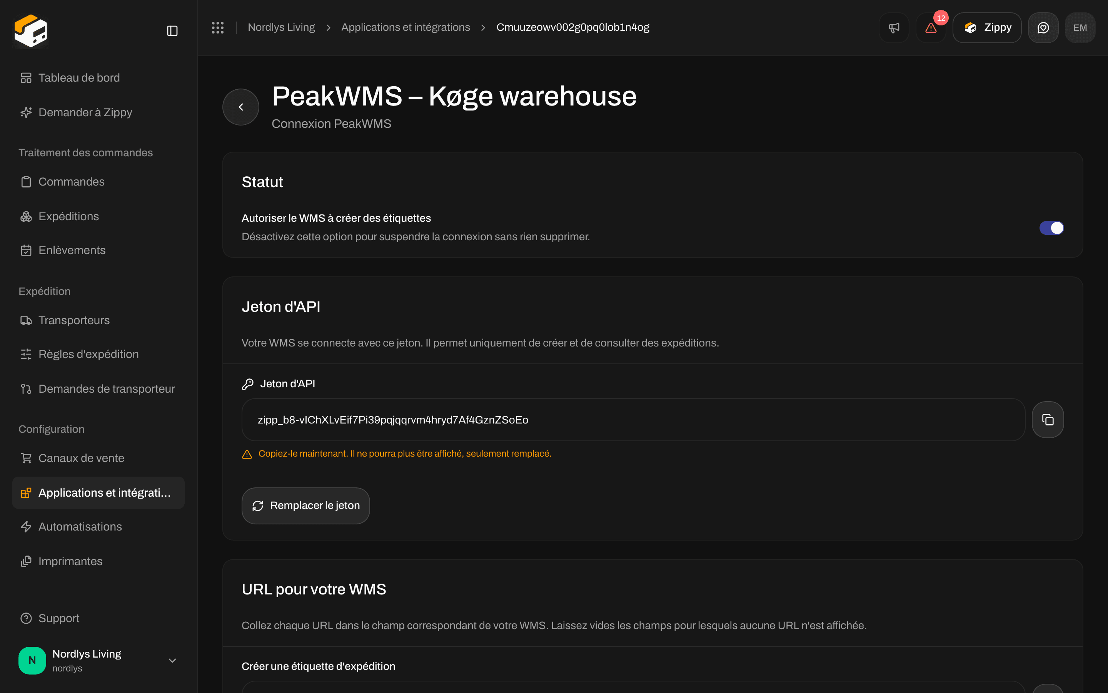
Task: Open the chat support bubble icon
Action: coord(1043,27)
